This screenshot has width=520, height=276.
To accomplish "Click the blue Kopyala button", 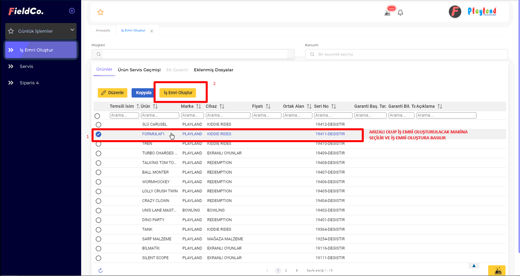I will tap(144, 93).
